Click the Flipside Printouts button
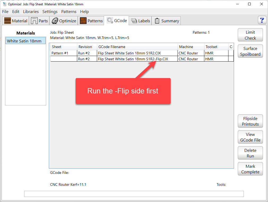The image size is (268, 202). [x=250, y=121]
